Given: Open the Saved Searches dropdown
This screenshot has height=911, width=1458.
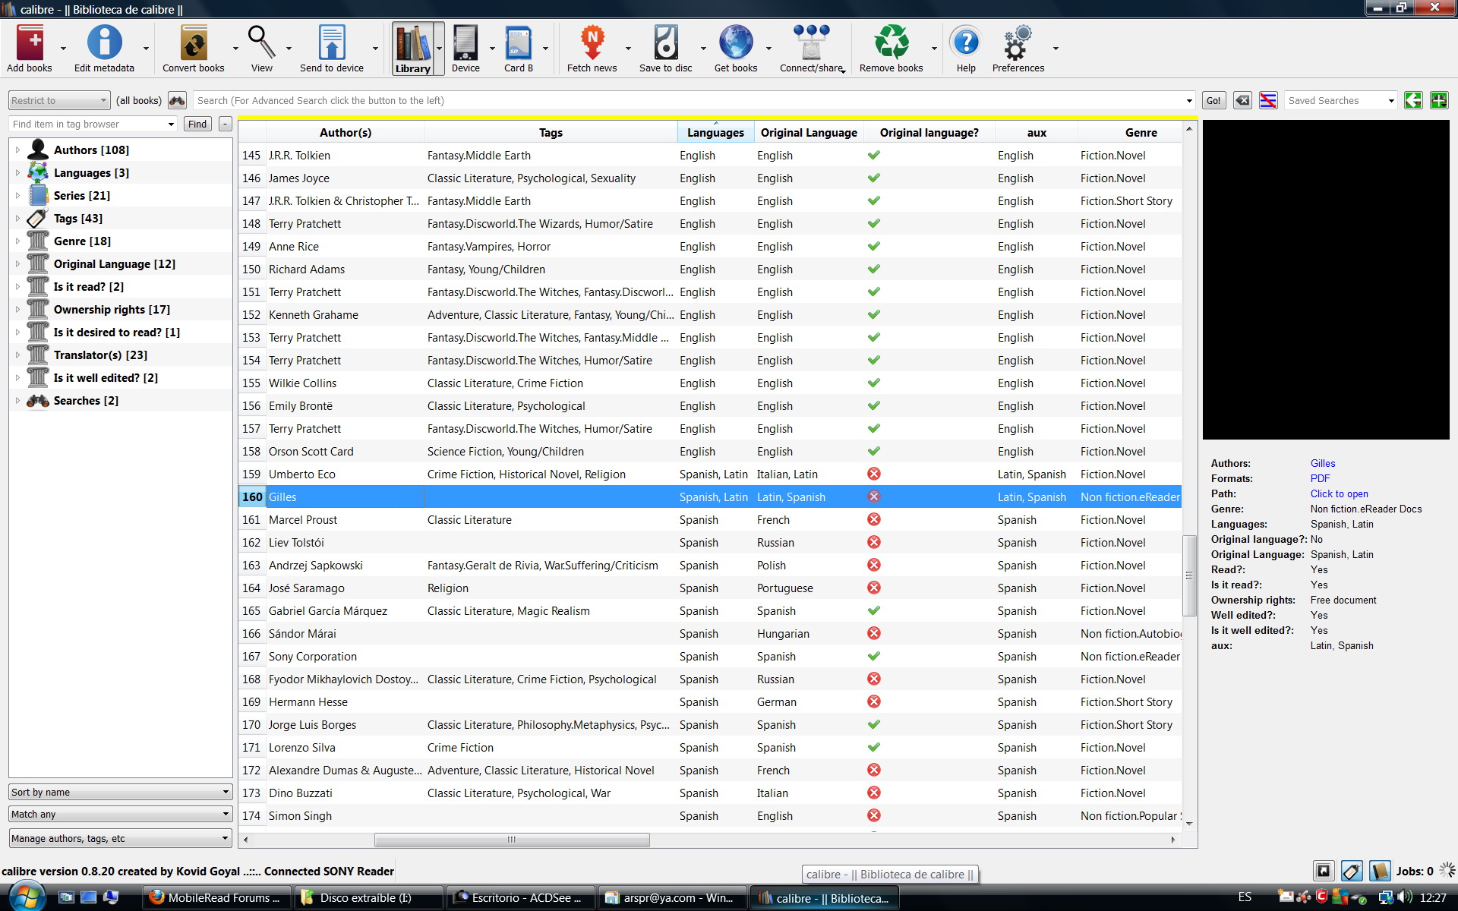Looking at the screenshot, I should 1390,100.
